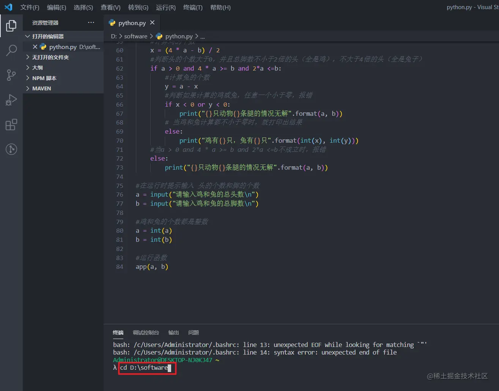499x391 pixels.
Task: Open the 转到(G) menu
Action: point(138,8)
